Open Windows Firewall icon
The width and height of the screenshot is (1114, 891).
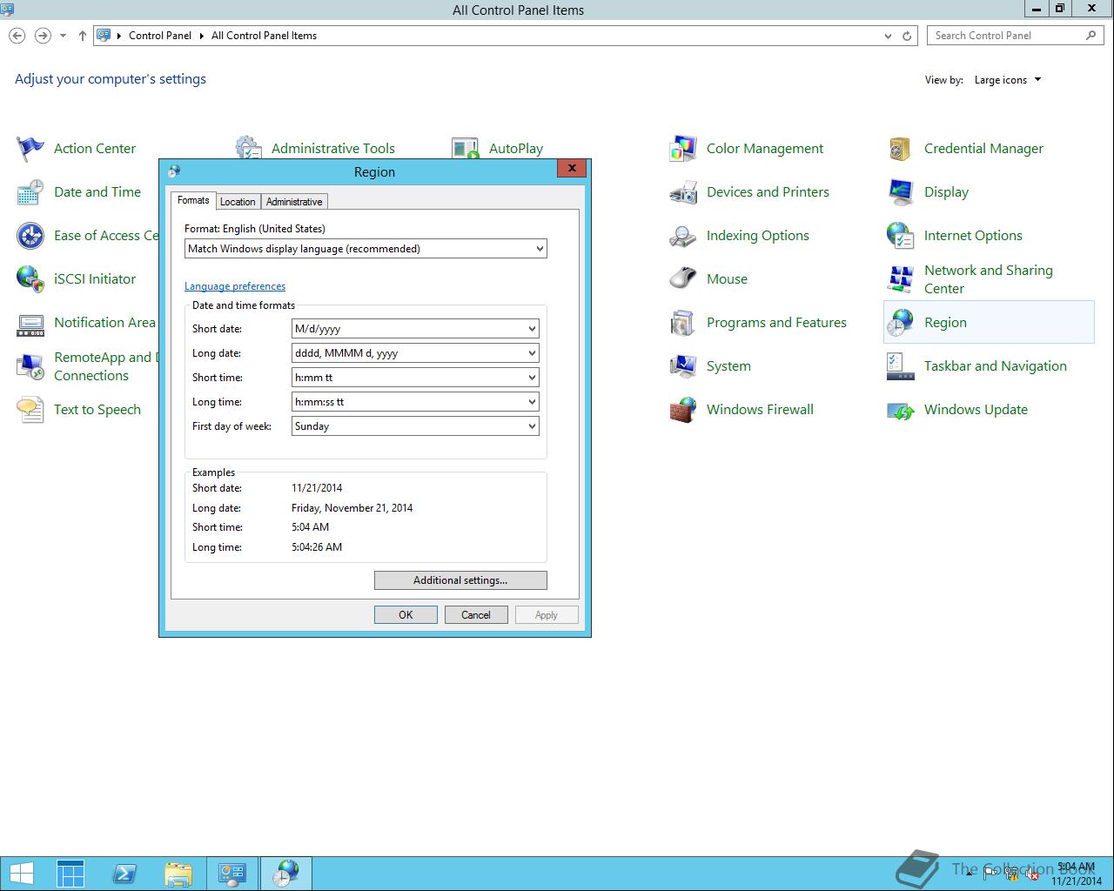[683, 410]
